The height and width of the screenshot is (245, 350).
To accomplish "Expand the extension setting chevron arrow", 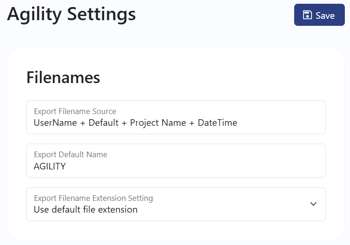I will [313, 204].
